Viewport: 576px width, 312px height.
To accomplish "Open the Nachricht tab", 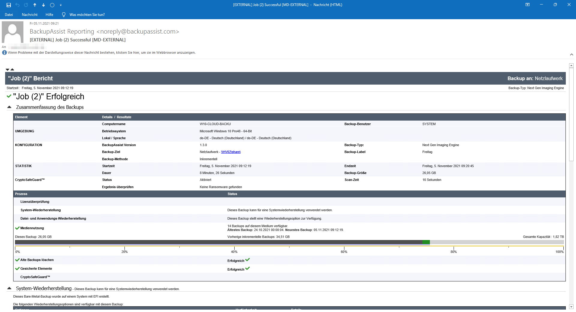I will (x=30, y=14).
